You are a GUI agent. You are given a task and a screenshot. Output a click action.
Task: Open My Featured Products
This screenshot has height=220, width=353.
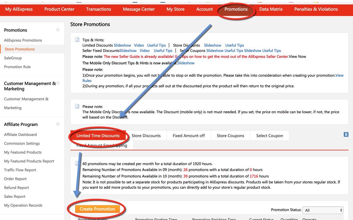(x=23, y=152)
